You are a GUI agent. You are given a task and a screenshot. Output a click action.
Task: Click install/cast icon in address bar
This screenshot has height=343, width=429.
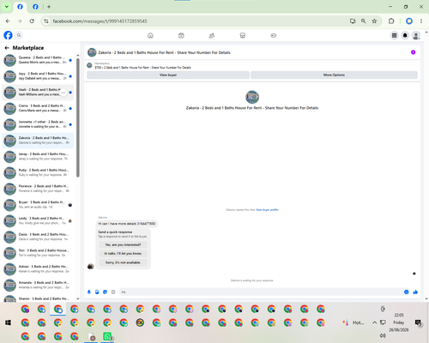coord(353,21)
